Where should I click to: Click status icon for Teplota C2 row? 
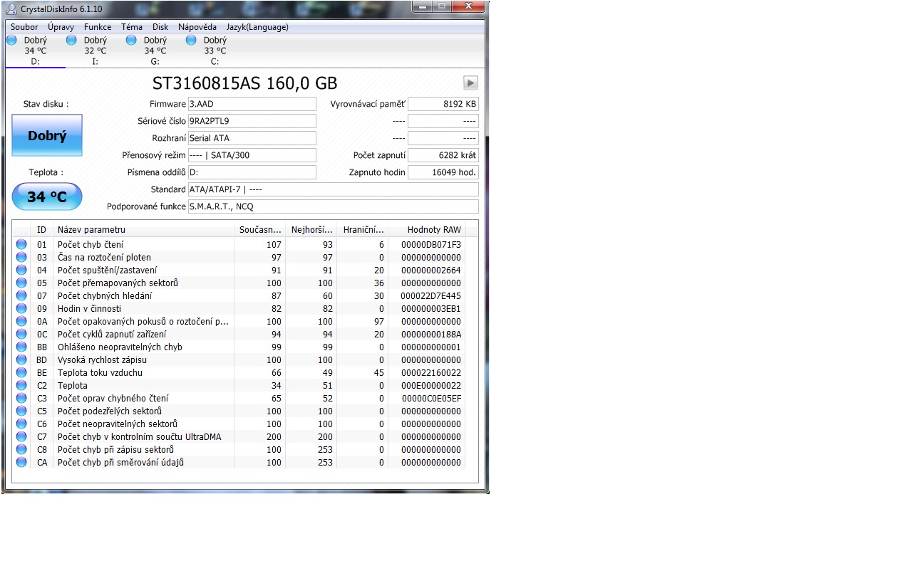pos(21,385)
